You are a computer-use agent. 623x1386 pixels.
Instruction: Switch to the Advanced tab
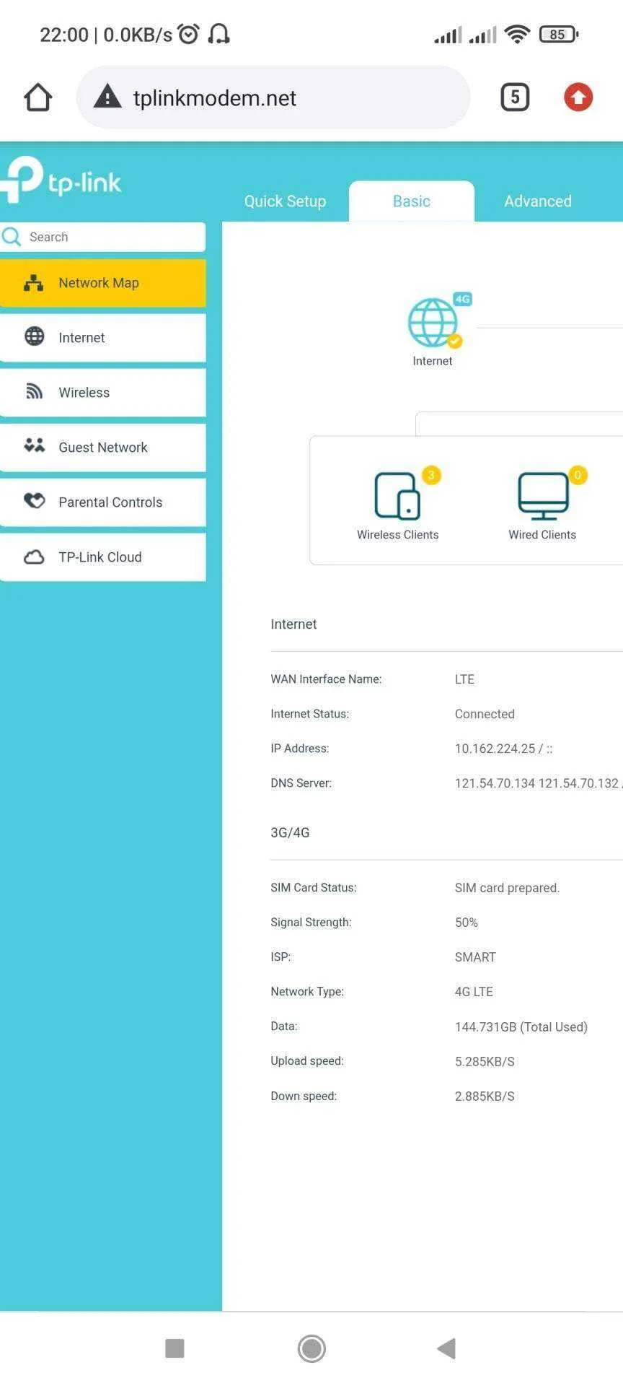538,201
